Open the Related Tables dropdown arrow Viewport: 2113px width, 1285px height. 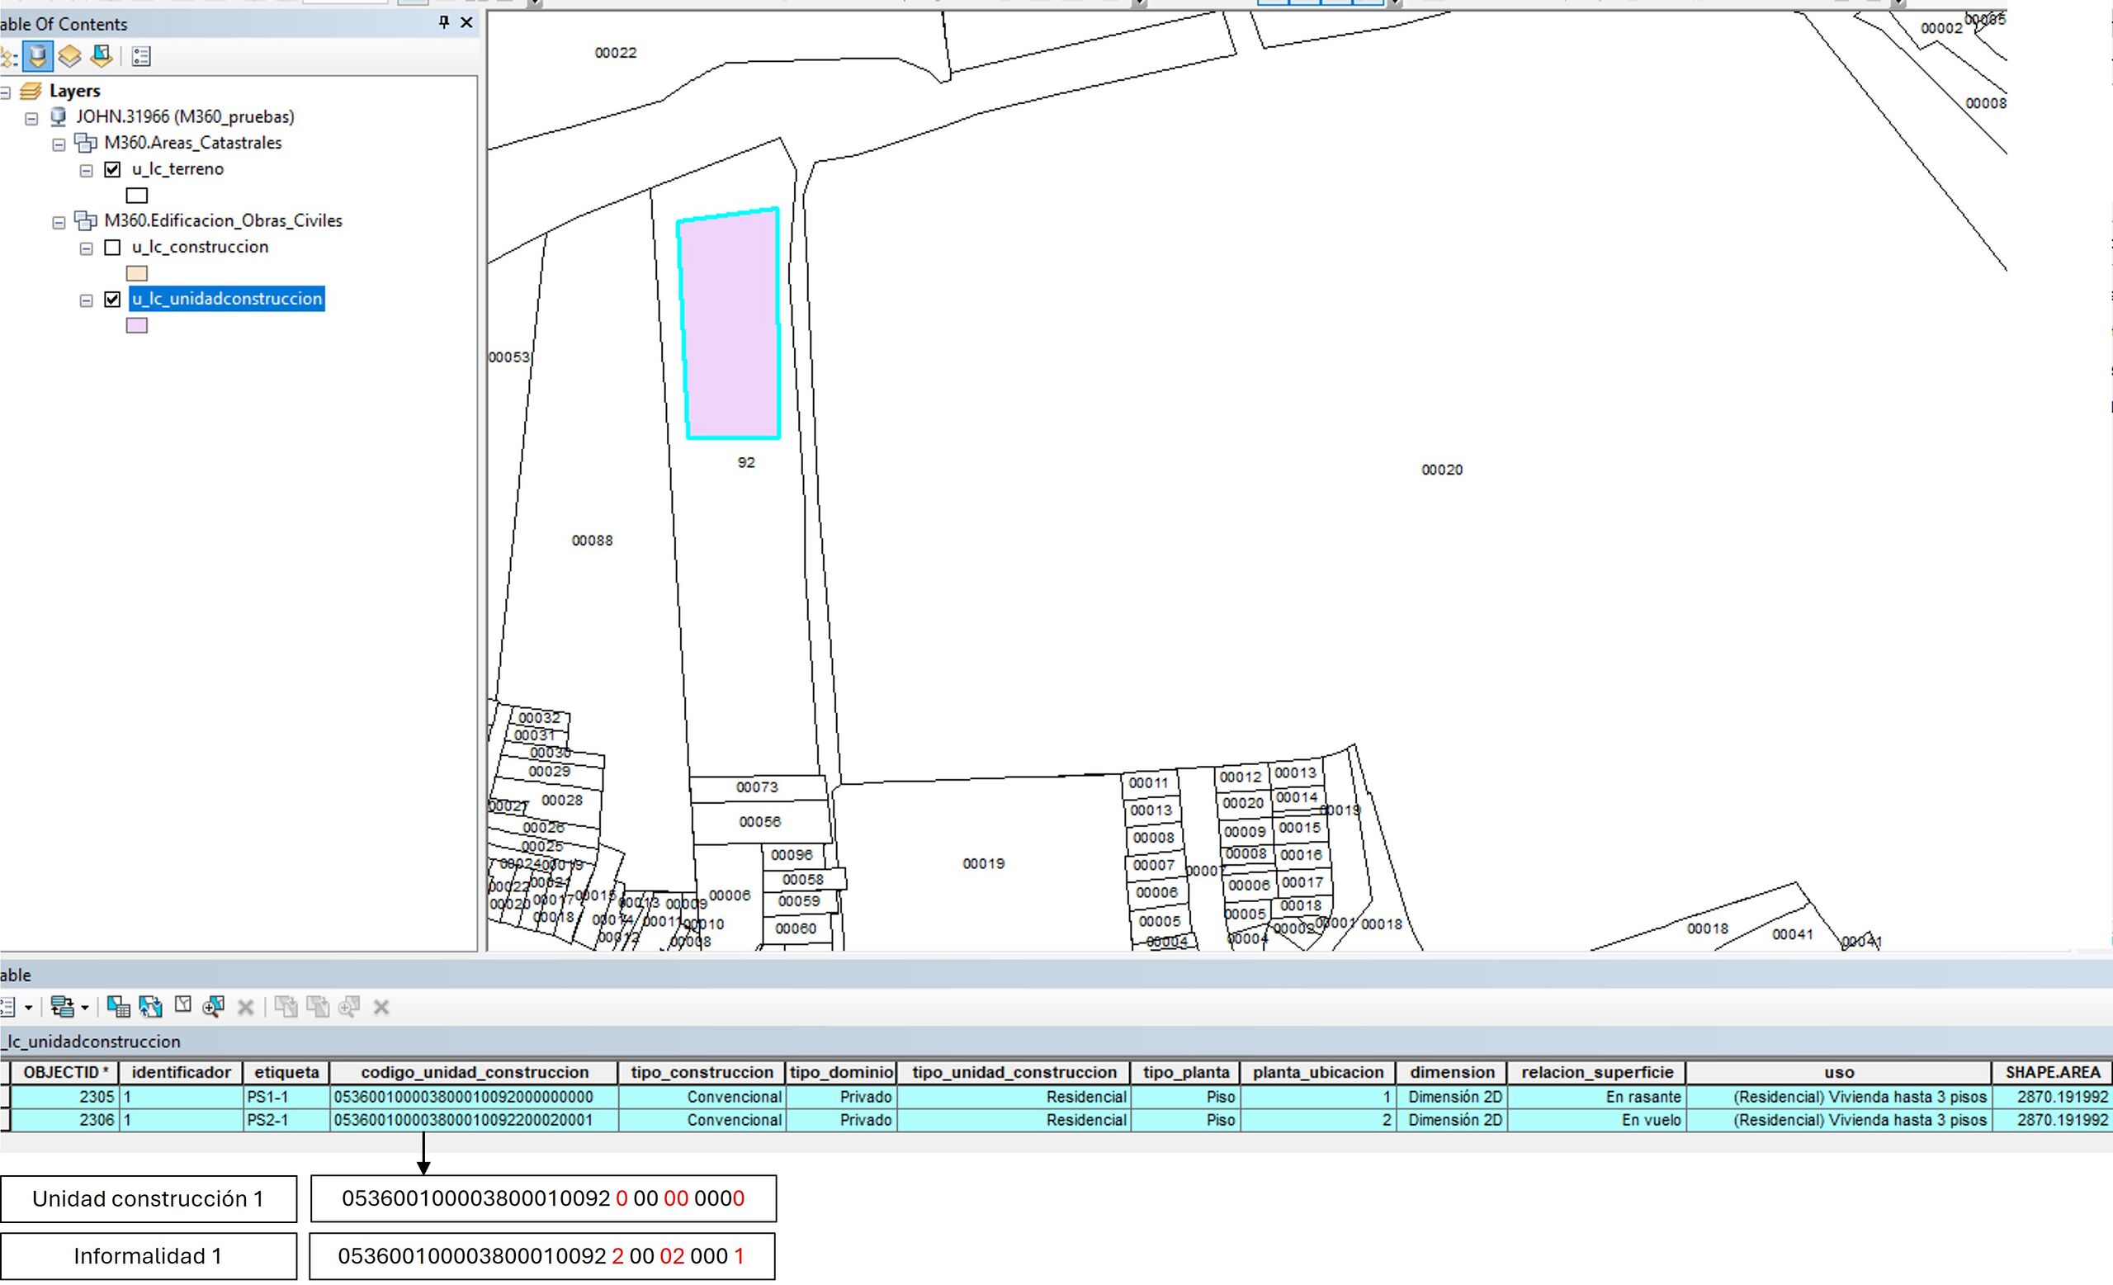84,1007
